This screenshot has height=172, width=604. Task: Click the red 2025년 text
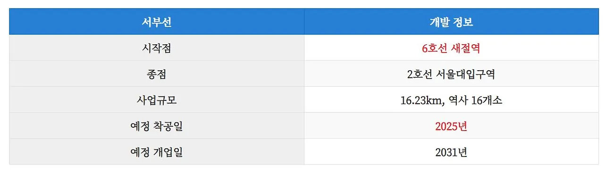click(451, 126)
